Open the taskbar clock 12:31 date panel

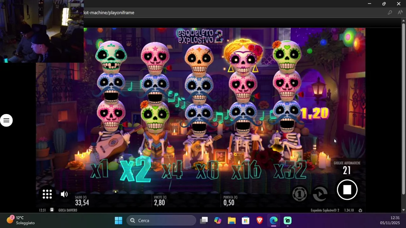390,220
